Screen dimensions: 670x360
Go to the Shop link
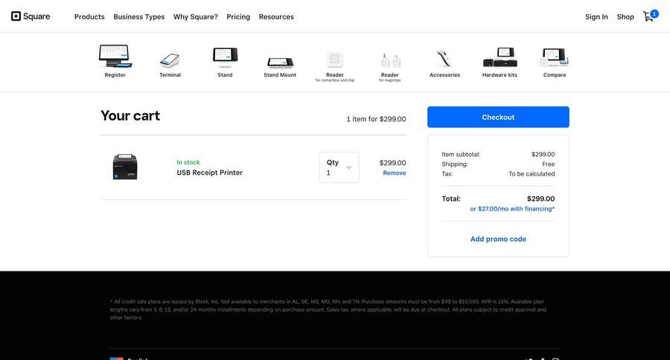click(625, 16)
